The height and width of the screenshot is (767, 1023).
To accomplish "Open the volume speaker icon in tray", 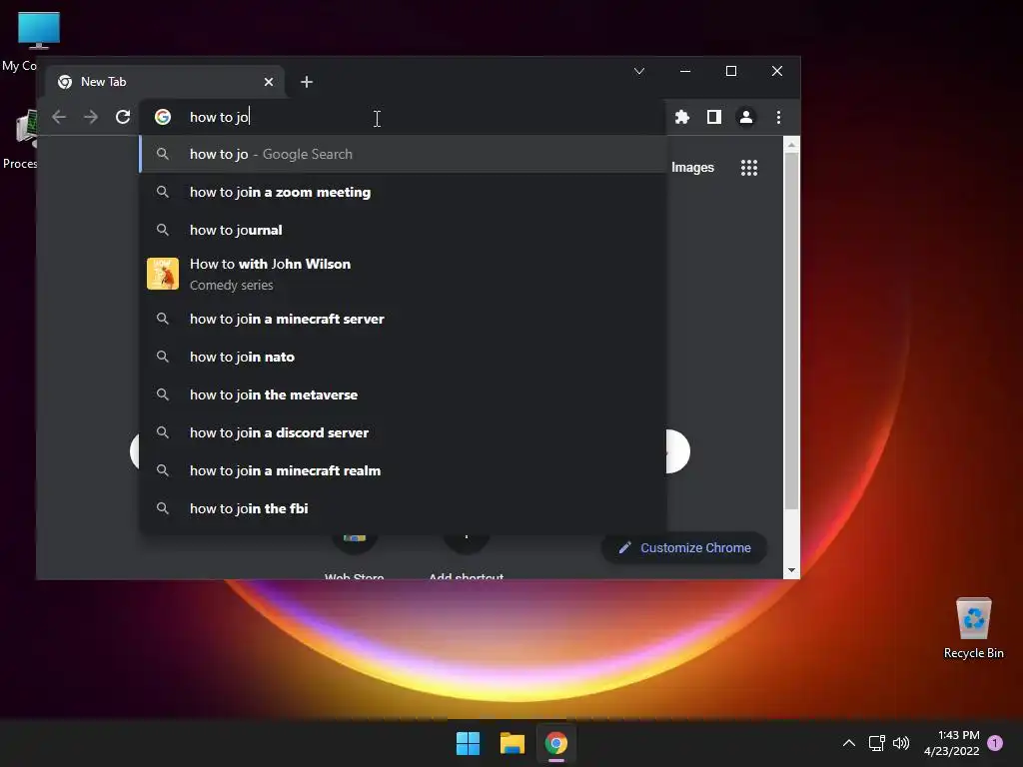I will (901, 743).
